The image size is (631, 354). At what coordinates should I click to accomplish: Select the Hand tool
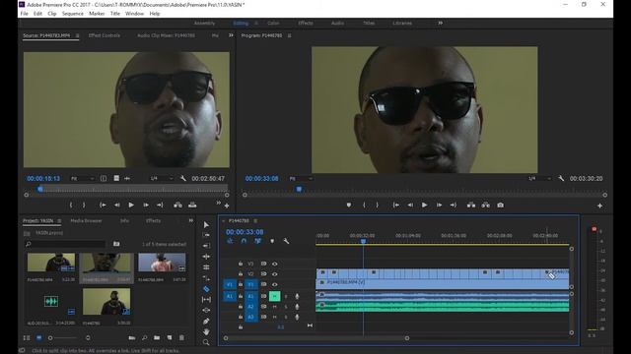(x=206, y=332)
